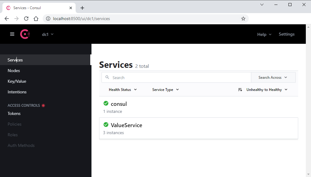Open the Help dropdown menu

tap(264, 34)
